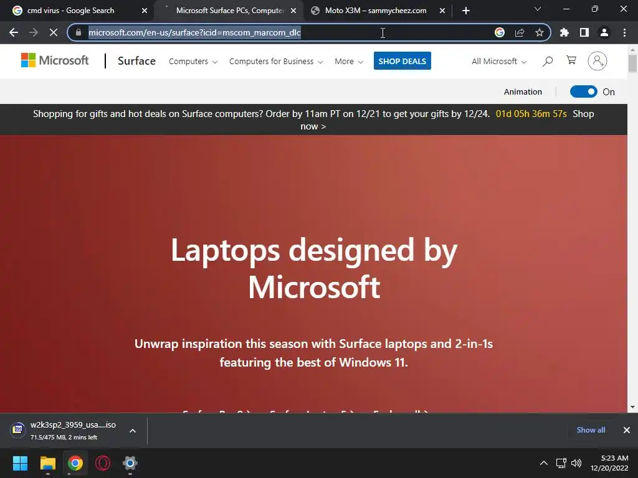Click the Chrome profile icon

pyautogui.click(x=604, y=32)
